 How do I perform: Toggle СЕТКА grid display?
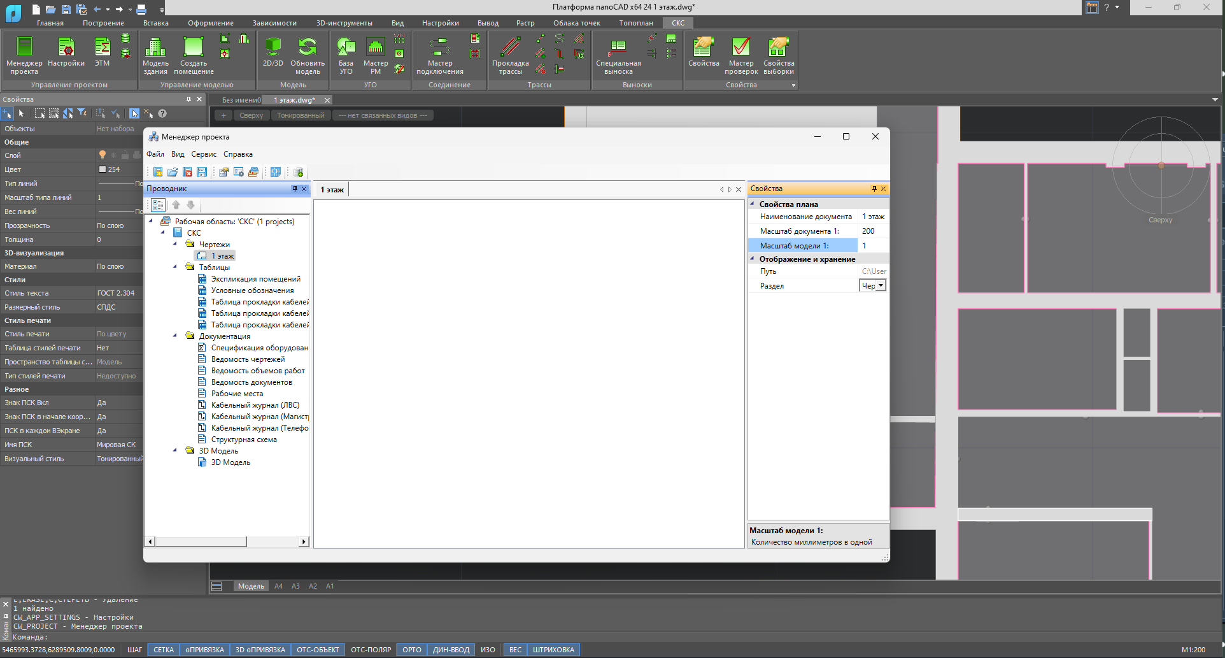click(x=164, y=650)
